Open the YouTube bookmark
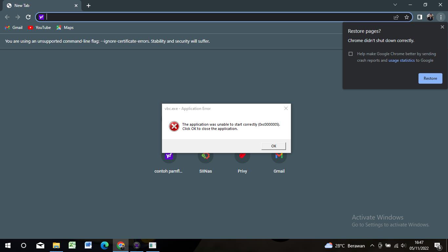 pos(39,28)
